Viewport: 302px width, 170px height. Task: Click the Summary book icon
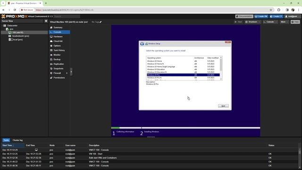pyautogui.click(x=51, y=27)
